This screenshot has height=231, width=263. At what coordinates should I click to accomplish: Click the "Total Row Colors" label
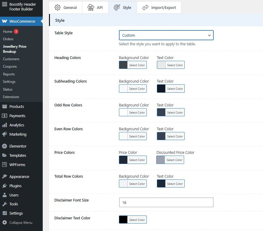point(69,176)
